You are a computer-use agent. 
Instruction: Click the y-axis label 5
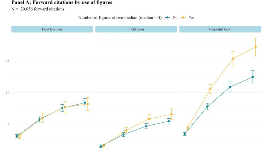[x=9, y=124]
